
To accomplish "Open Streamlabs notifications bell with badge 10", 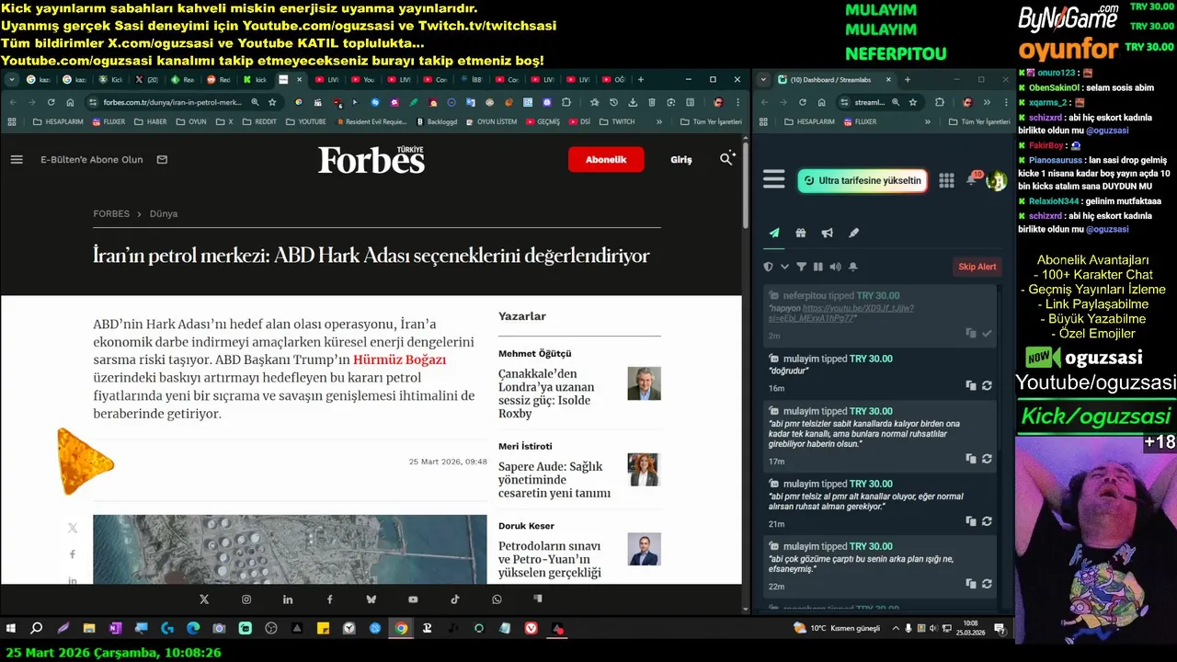I will (972, 179).
